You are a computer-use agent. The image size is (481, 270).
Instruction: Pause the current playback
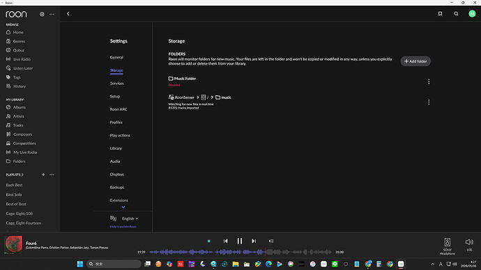point(240,241)
